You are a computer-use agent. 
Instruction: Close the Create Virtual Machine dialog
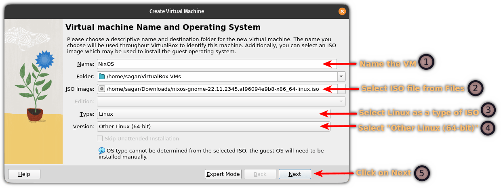click(x=342, y=11)
